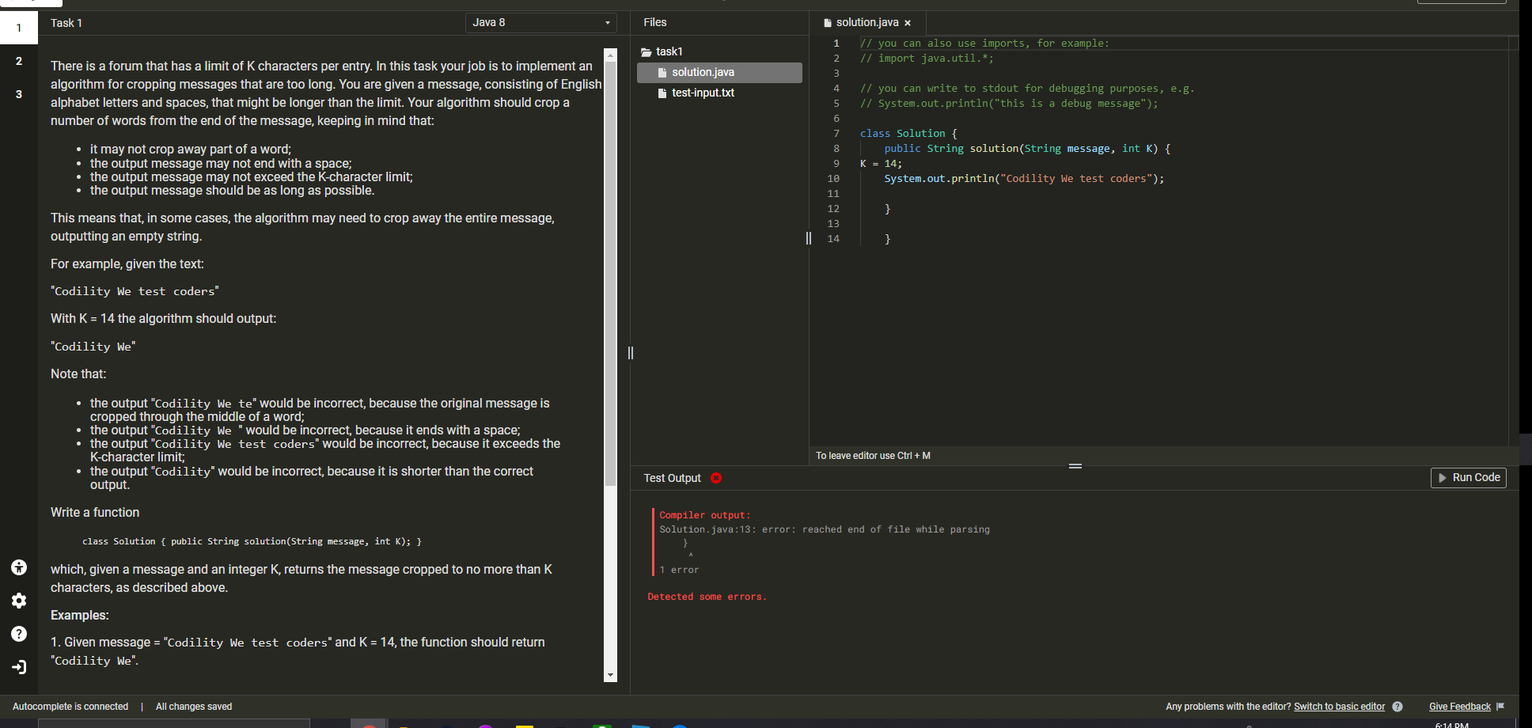Click the System.out.println line in editor

1024,179
